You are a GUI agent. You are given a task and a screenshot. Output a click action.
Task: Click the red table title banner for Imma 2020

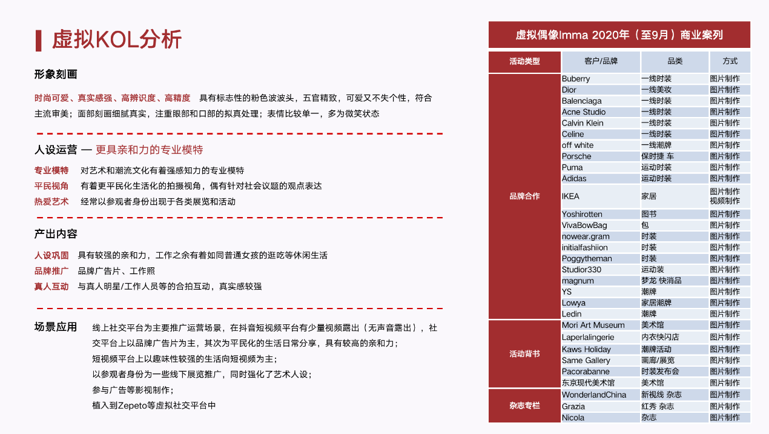click(x=619, y=35)
